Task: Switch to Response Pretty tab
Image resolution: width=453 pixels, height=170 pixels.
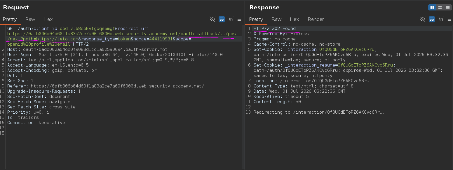Action: click(x=256, y=19)
